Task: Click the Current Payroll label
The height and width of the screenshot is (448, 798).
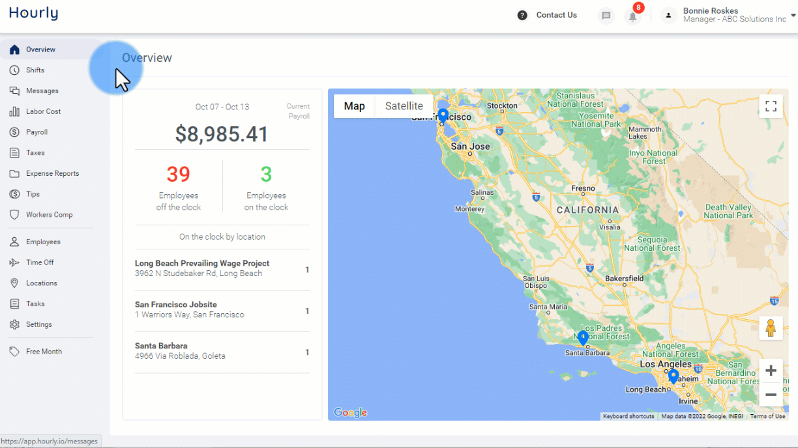Action: point(299,111)
